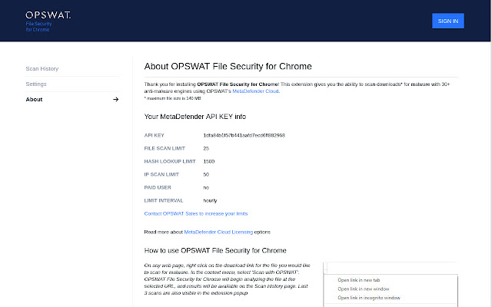Click the About OPSWAT File Security heading
This screenshot has width=492, height=307.
point(228,66)
